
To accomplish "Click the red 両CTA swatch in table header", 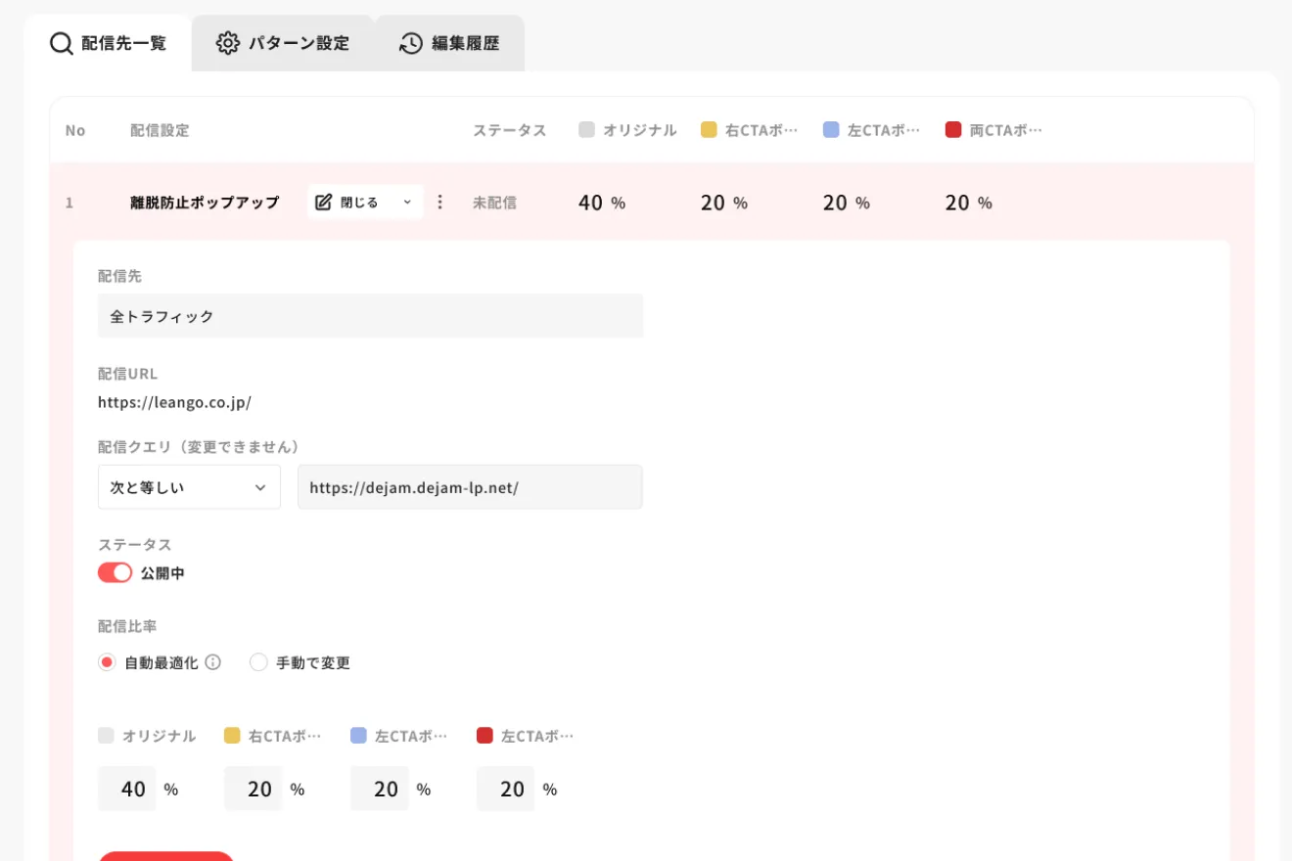I will [x=953, y=130].
